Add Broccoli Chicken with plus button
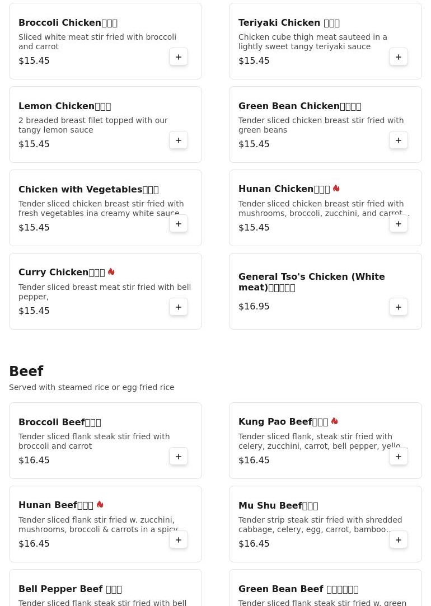The image size is (431, 606). click(x=179, y=57)
